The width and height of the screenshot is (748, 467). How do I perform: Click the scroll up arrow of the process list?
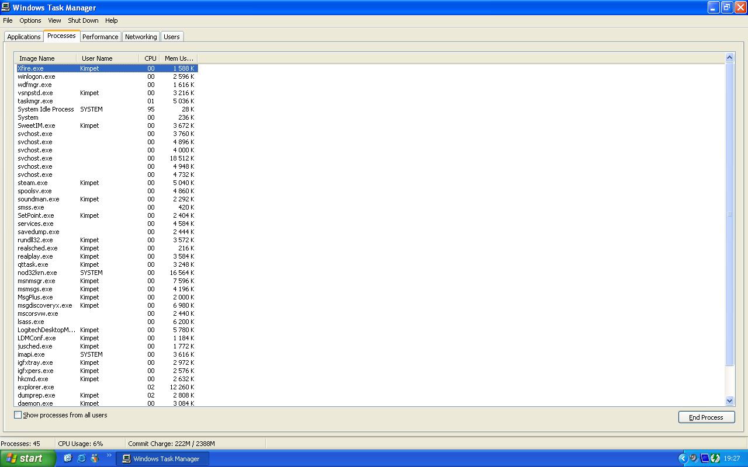(729, 57)
